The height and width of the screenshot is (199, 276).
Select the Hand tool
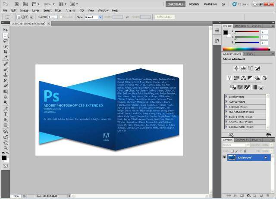pos(6,142)
